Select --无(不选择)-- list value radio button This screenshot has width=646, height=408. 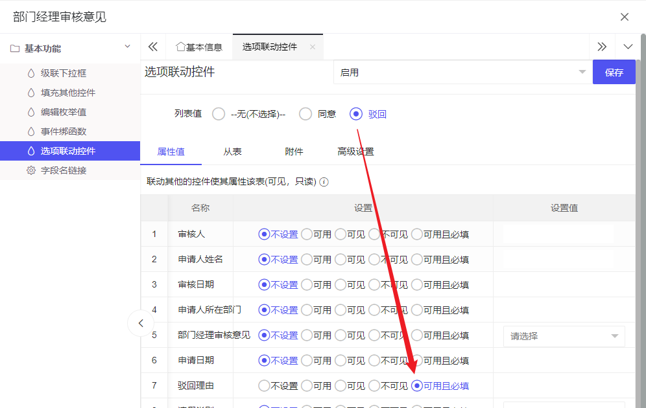(219, 114)
